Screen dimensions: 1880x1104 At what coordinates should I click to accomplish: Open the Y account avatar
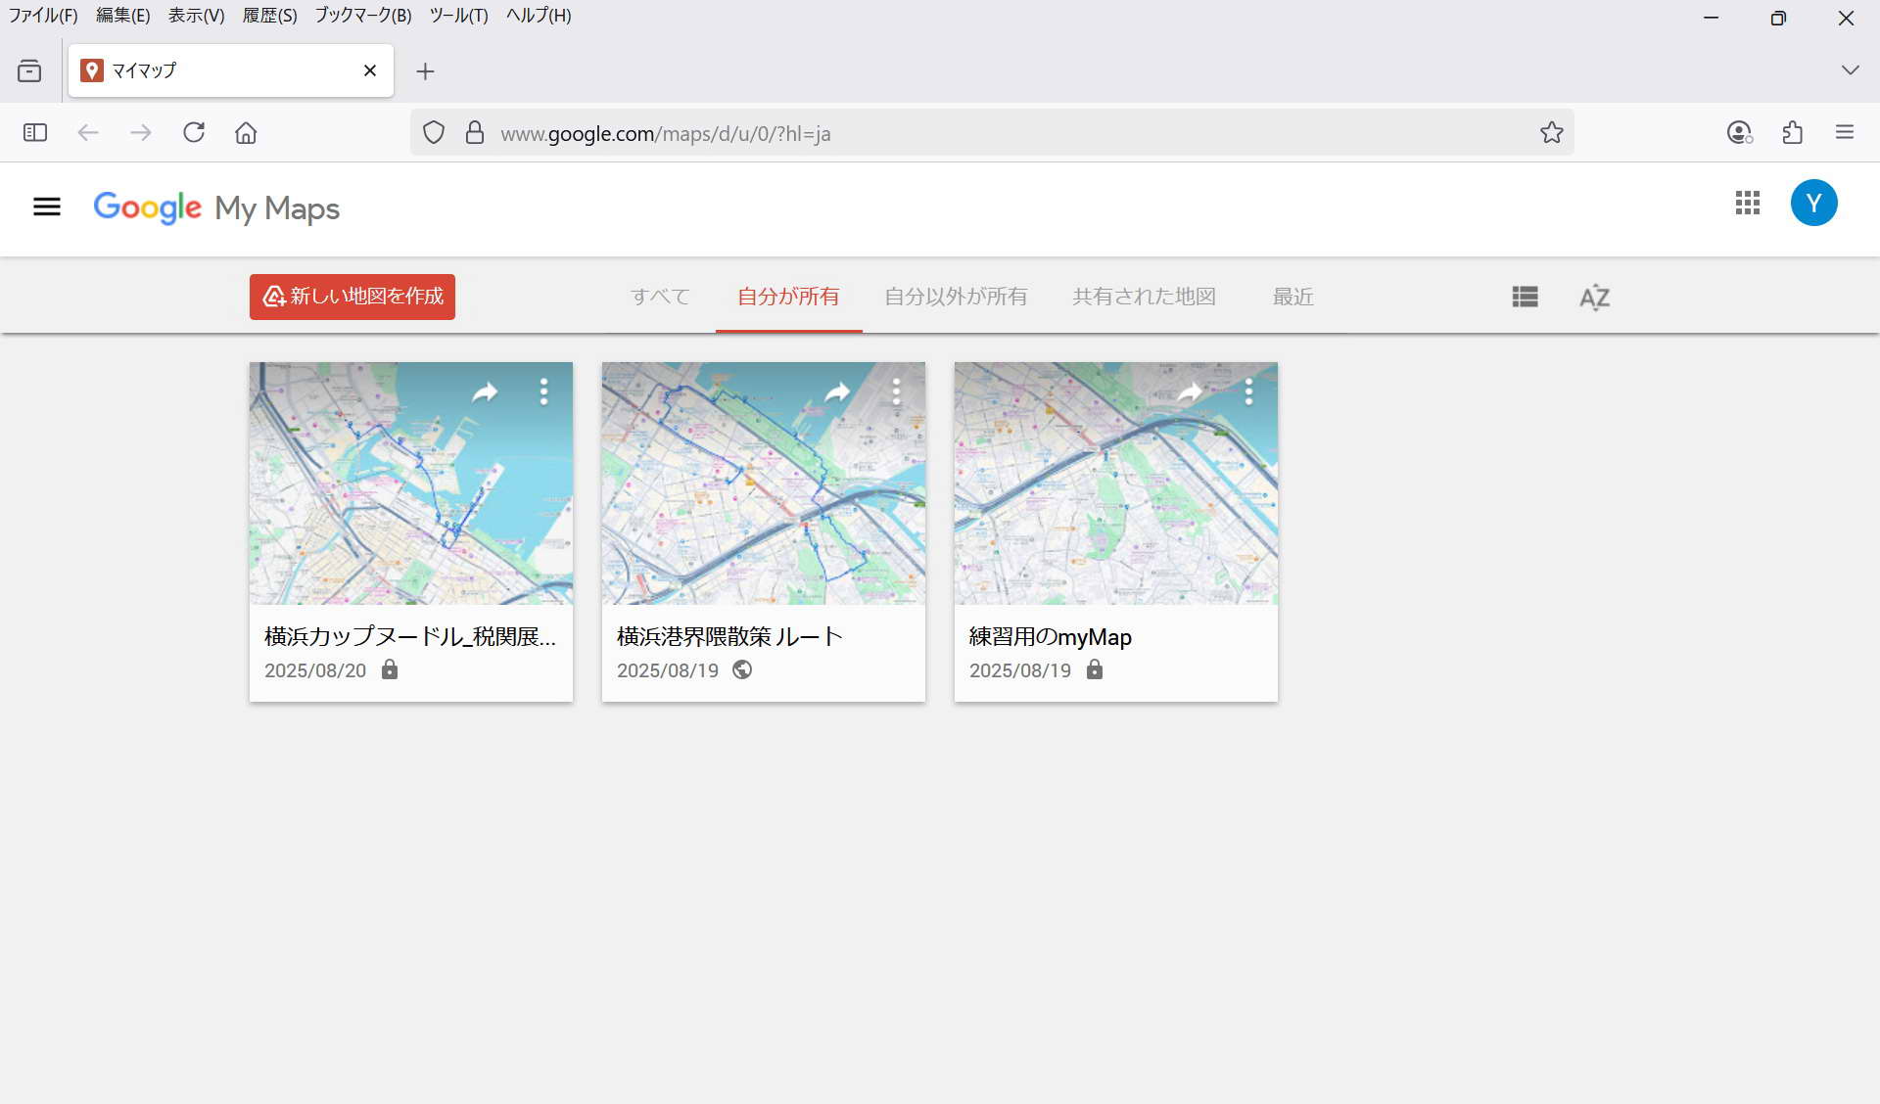pos(1813,204)
